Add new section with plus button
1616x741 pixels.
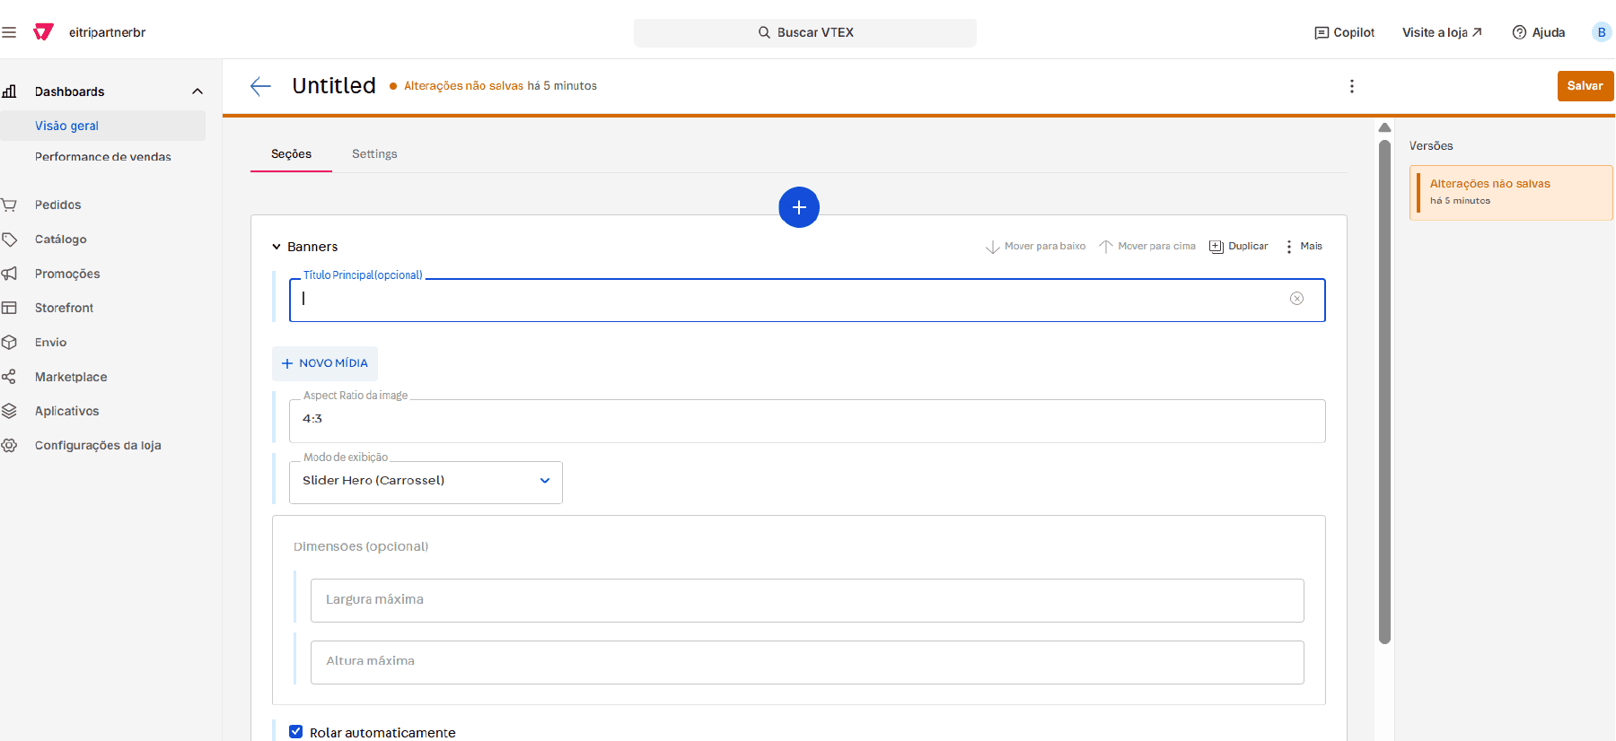[799, 207]
